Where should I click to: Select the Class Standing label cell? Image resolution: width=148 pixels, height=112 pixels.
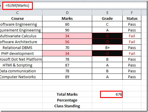pos(67,106)
